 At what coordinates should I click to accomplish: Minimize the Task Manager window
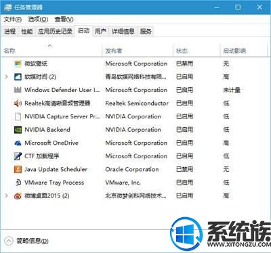click(x=217, y=7)
